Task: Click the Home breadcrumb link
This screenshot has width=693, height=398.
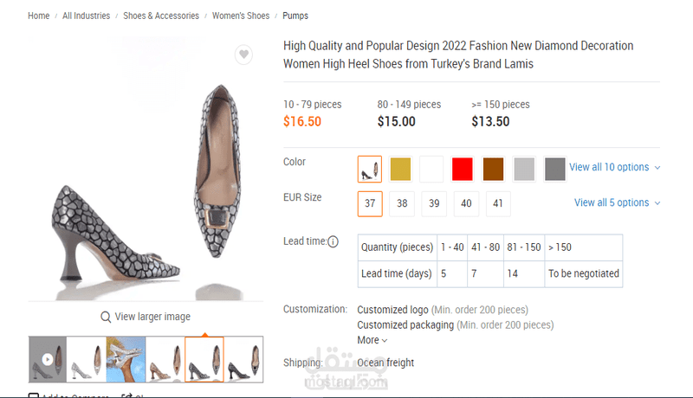Action: pyautogui.click(x=38, y=16)
